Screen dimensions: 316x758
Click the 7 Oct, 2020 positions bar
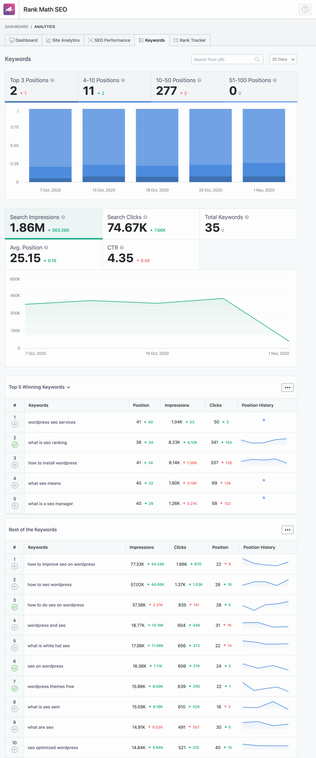(50, 145)
